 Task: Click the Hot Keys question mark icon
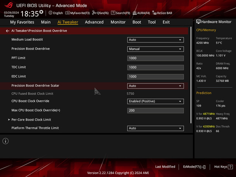click(x=230, y=167)
